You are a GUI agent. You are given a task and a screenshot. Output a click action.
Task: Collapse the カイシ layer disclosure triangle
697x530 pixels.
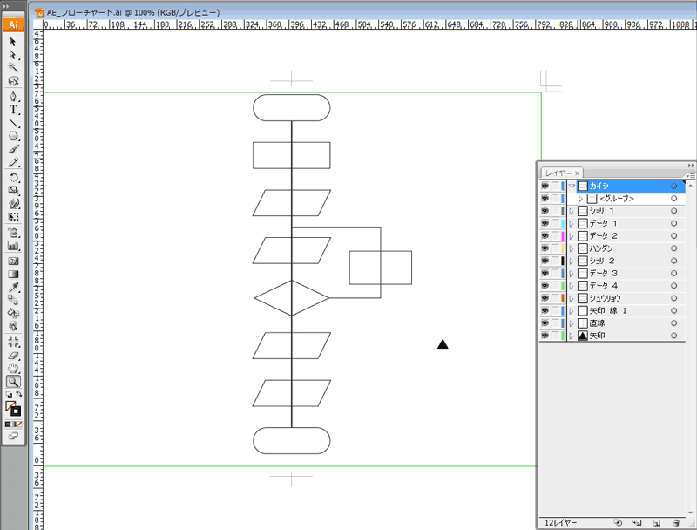[x=572, y=187]
